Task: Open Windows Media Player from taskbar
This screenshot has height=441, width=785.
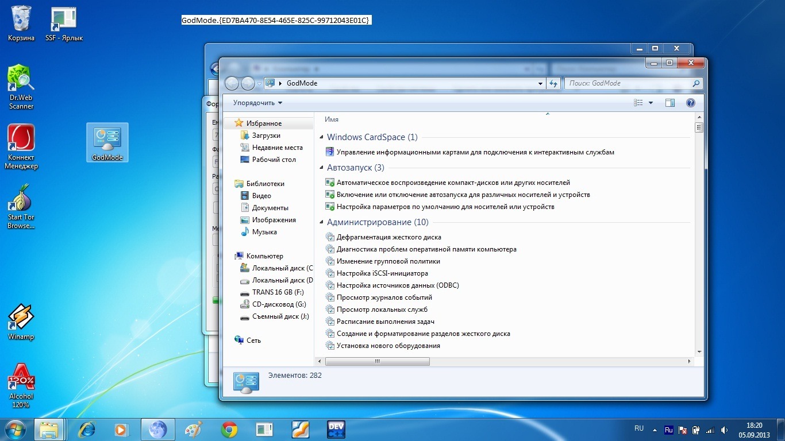Action: click(x=121, y=430)
